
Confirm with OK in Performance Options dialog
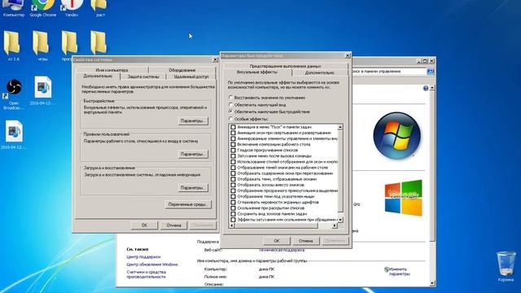point(277,241)
